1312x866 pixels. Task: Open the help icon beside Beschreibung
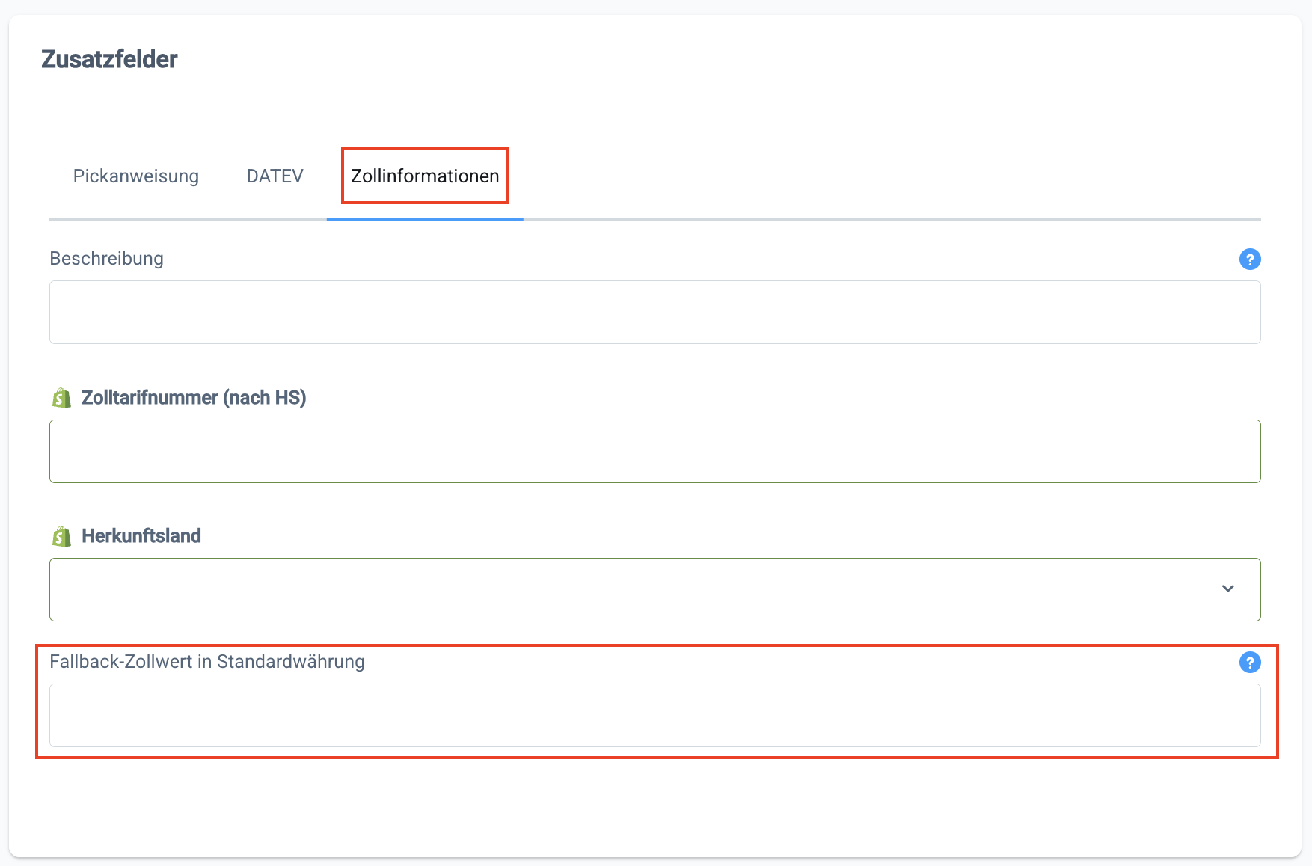click(x=1249, y=259)
